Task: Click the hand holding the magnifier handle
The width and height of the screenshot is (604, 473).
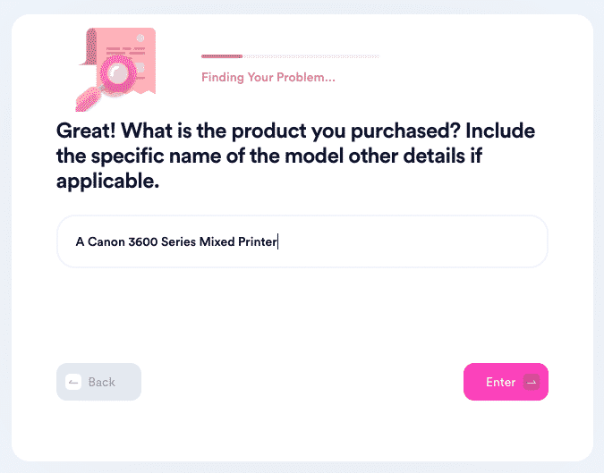Action: coord(87,100)
